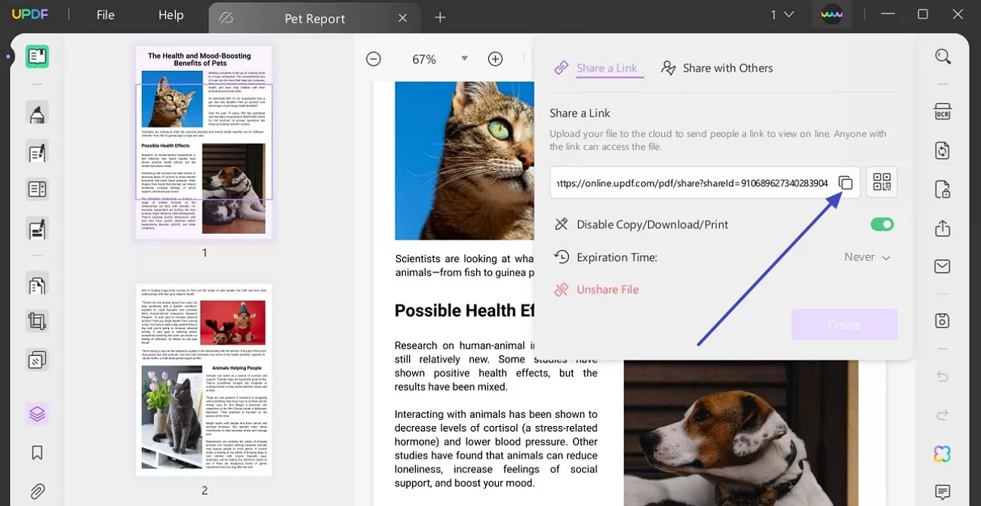Open the Protect PDF lock tool
The width and height of the screenshot is (981, 506).
tap(943, 189)
